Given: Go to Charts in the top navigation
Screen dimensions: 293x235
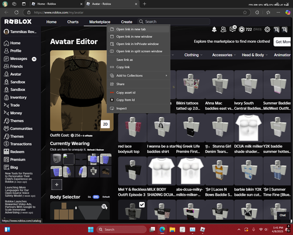Looking at the screenshot, I should coord(73,22).
